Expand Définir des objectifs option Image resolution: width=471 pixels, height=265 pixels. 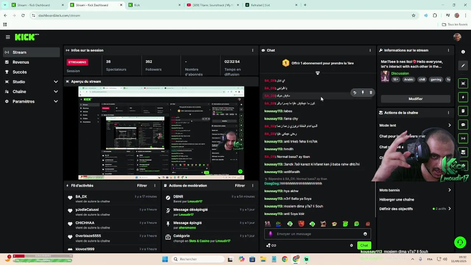pos(415,209)
